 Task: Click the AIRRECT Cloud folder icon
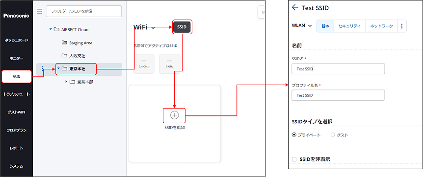point(56,30)
